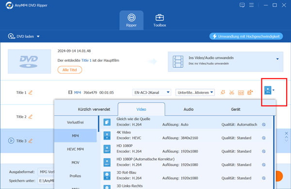Viewport: 291px width, 189px height.
Task: Select the 3D Links-Rechts profile
Action: (x=186, y=186)
